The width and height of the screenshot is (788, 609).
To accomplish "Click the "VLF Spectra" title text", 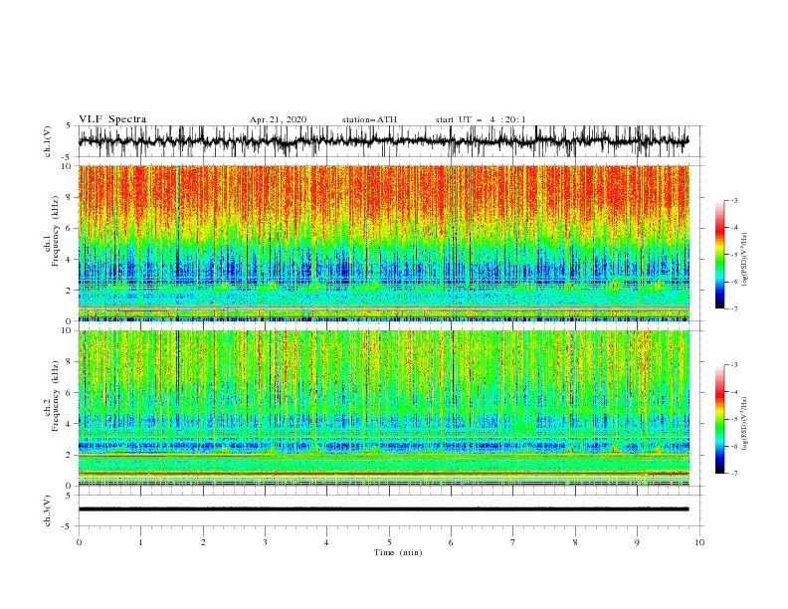I will click(x=112, y=119).
